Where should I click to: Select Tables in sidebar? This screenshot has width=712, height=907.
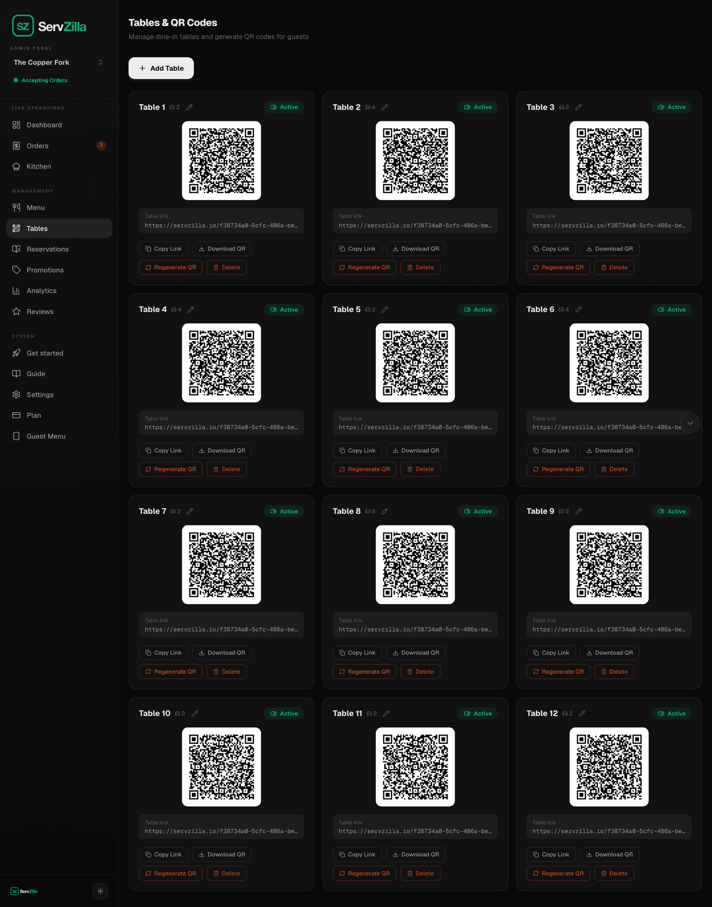coord(59,228)
